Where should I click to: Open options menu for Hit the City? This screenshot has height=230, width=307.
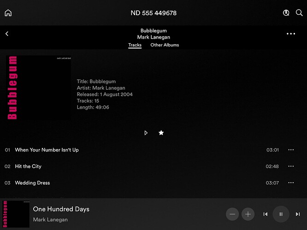point(290,167)
